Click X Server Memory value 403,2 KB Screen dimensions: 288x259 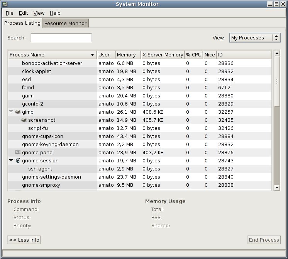[153, 152]
